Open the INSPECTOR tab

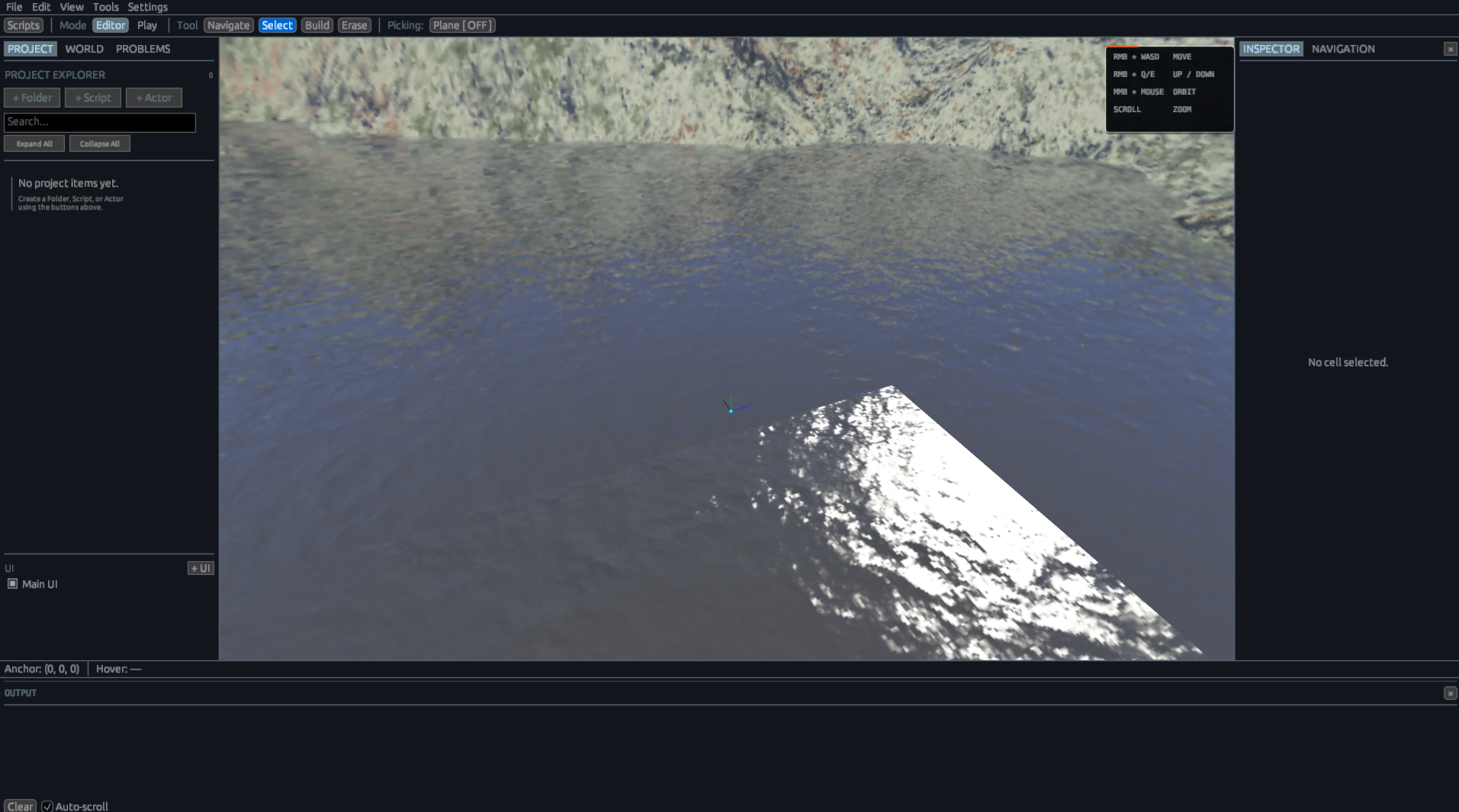click(1271, 49)
